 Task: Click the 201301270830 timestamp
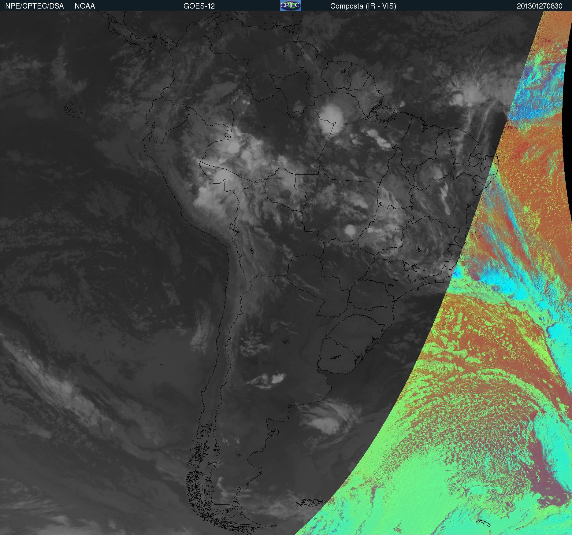pyautogui.click(x=540, y=6)
